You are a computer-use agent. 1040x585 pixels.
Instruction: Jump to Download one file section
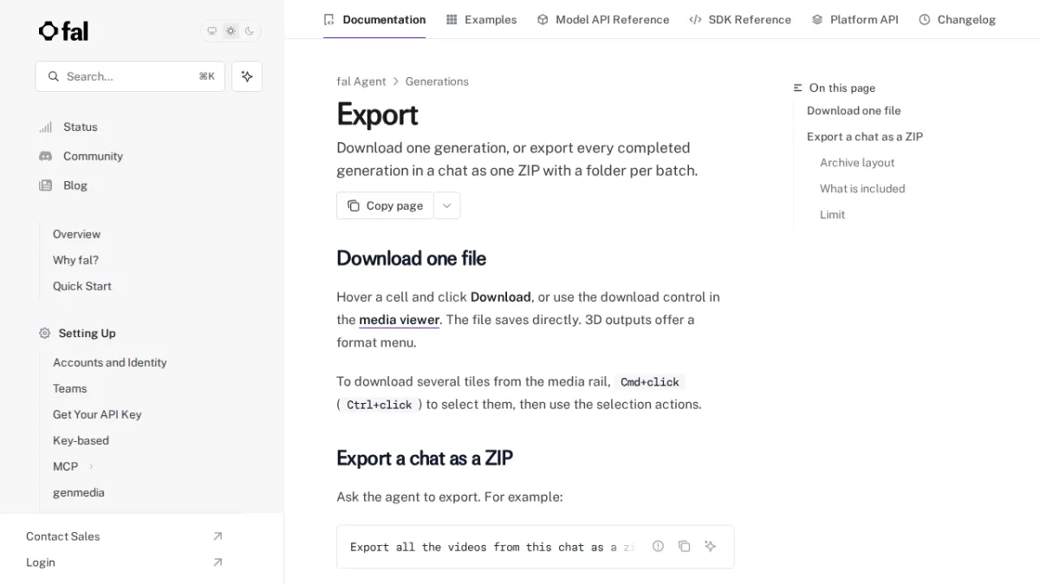[854, 111]
